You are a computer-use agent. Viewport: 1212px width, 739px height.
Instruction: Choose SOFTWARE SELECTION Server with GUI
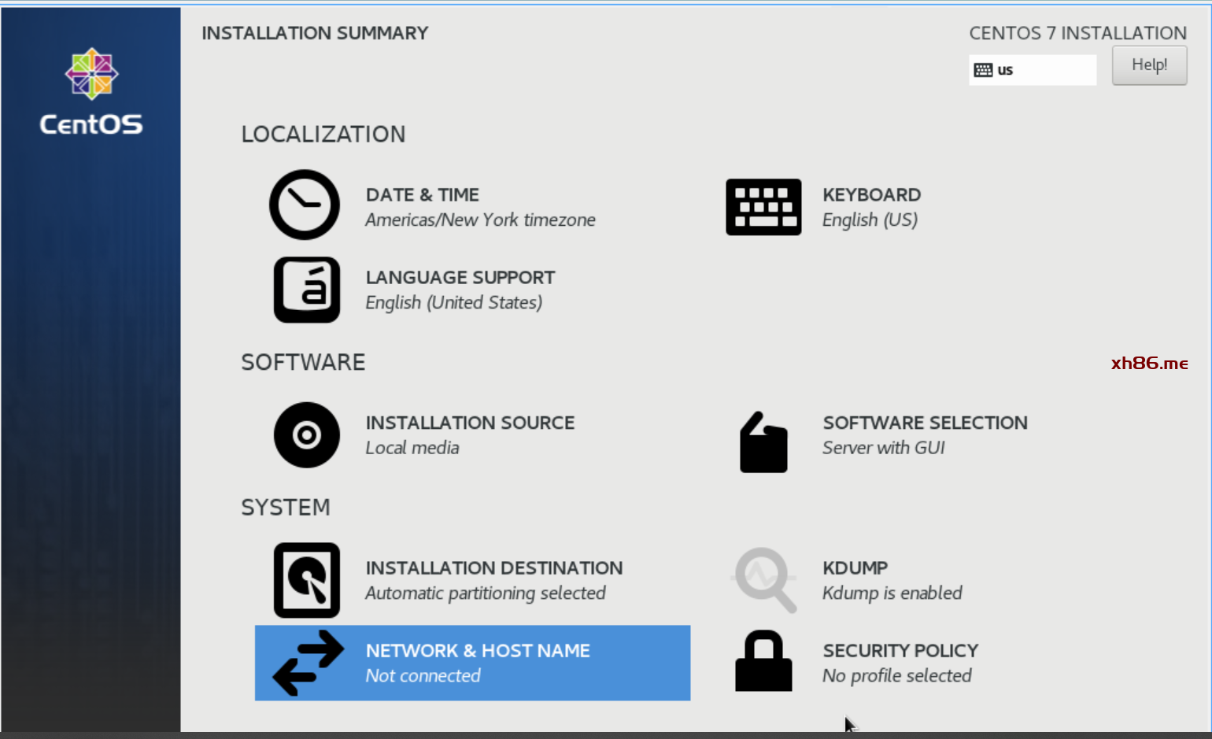click(x=924, y=435)
